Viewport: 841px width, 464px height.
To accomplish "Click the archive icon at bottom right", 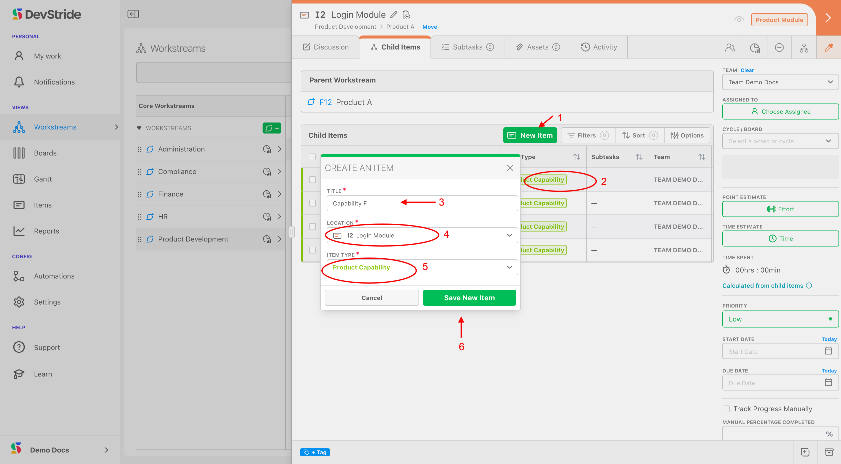I will 829,452.
